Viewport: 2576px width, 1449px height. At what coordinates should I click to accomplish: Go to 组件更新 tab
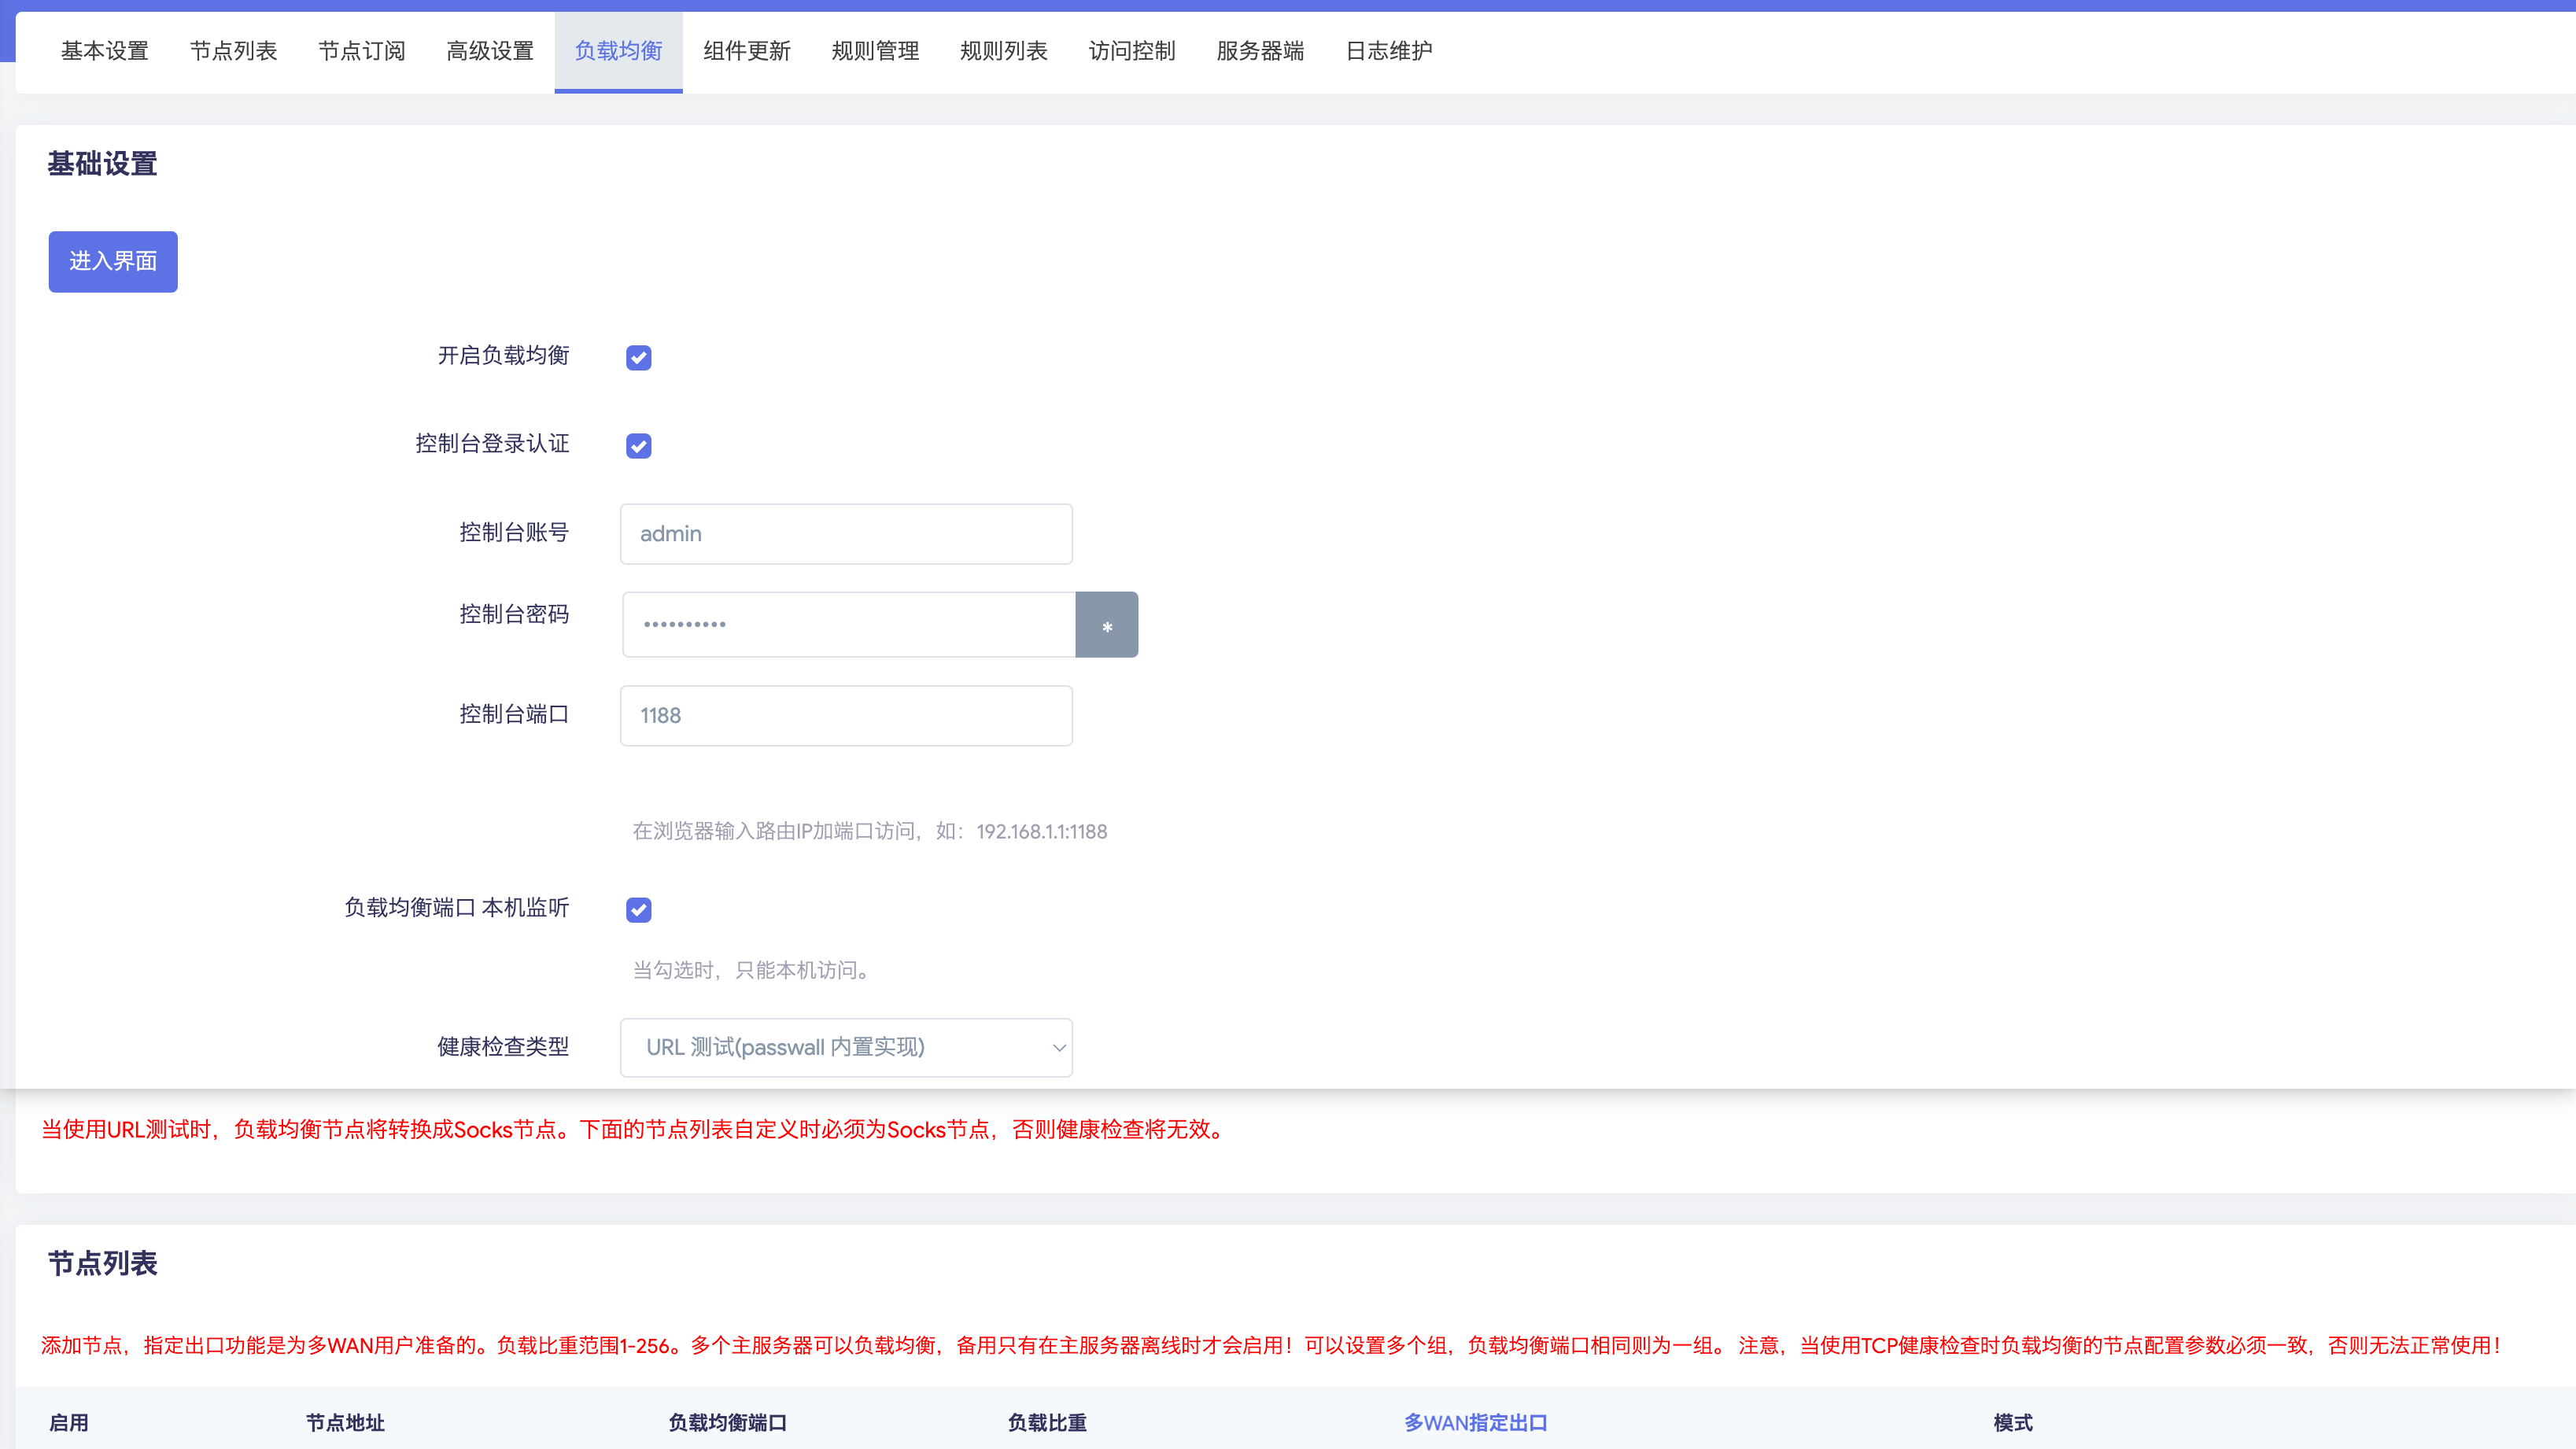[747, 51]
